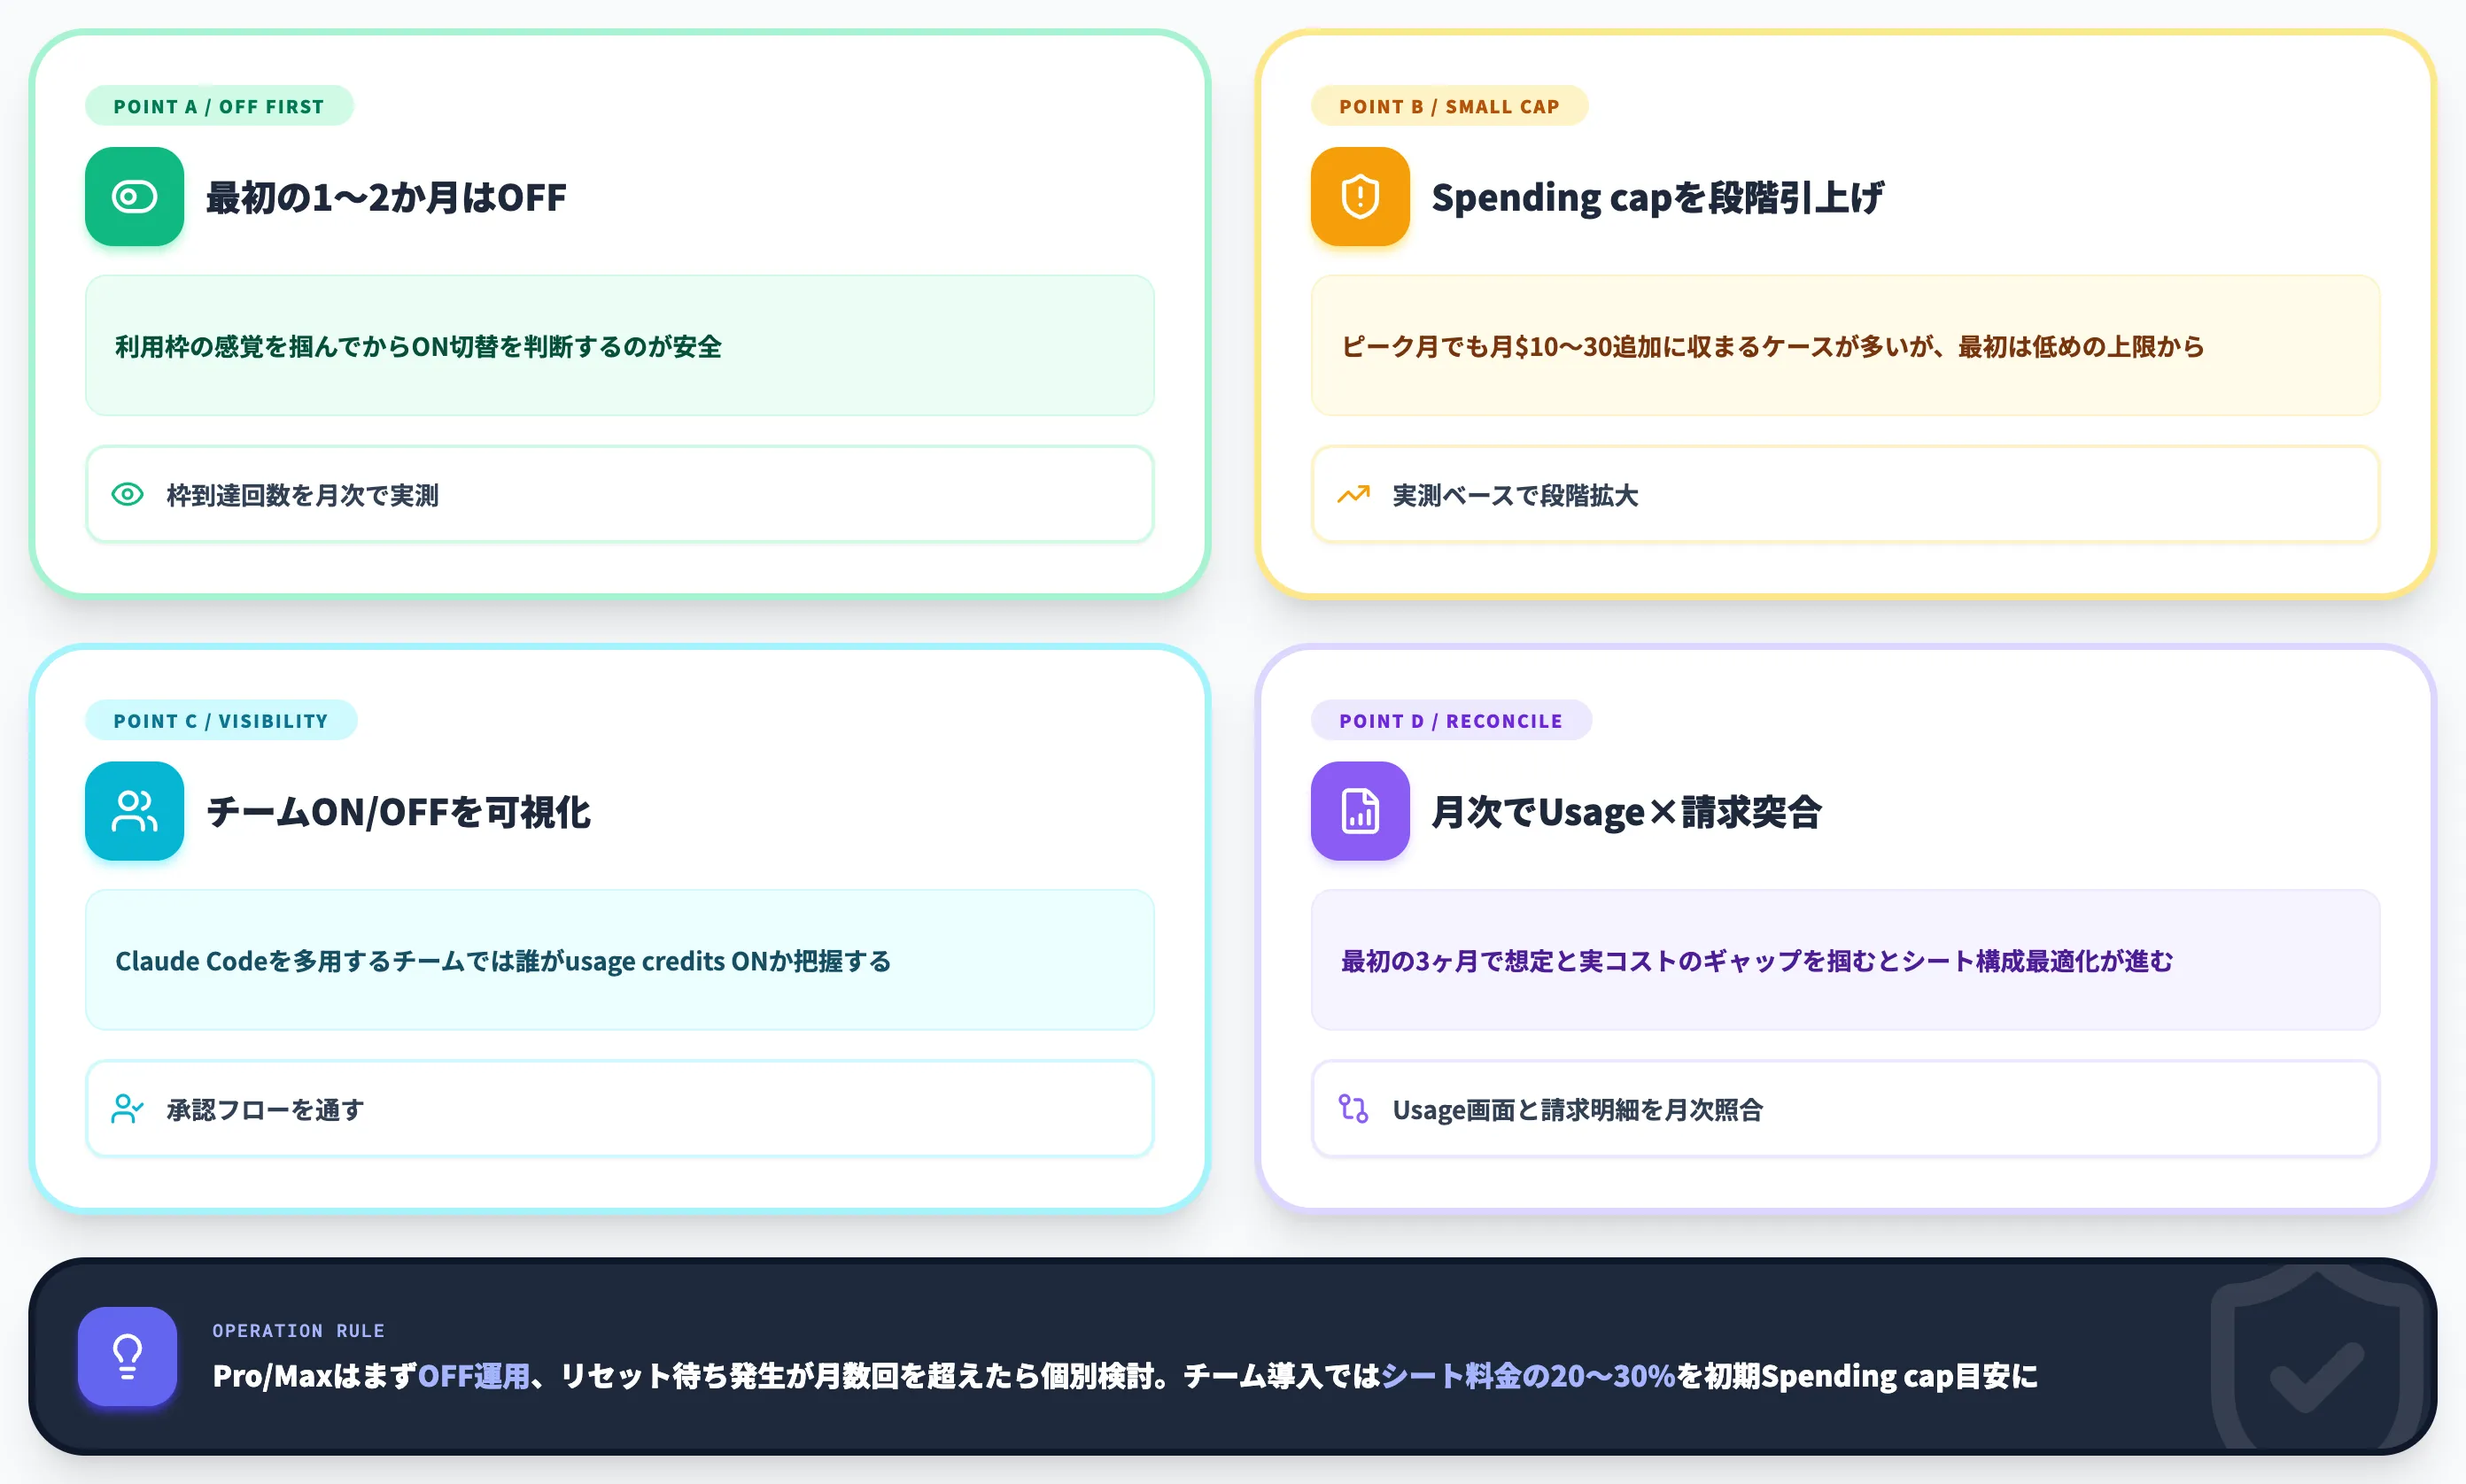This screenshot has height=1484, width=2466.
Task: Click the purple chart document icon
Action: pos(1360,811)
